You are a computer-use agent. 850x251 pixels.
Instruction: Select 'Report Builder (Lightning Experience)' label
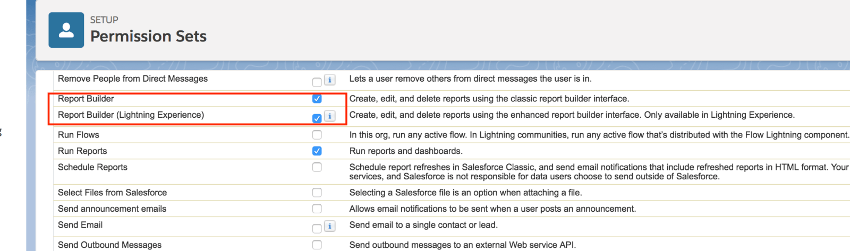point(131,115)
